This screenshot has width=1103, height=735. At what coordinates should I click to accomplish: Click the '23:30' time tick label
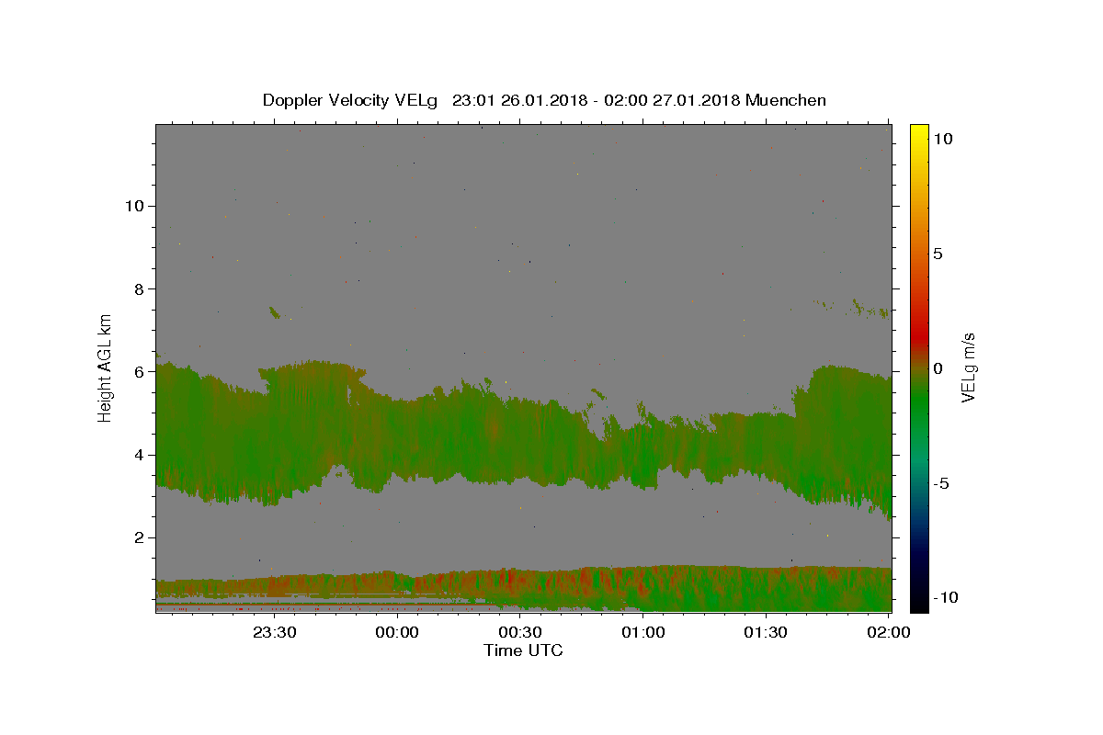tap(274, 632)
